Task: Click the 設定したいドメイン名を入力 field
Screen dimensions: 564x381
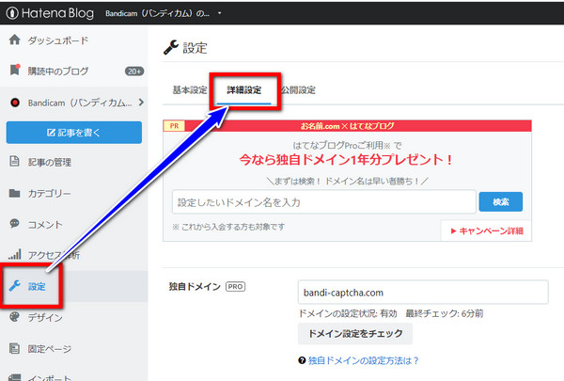Action: tap(324, 201)
